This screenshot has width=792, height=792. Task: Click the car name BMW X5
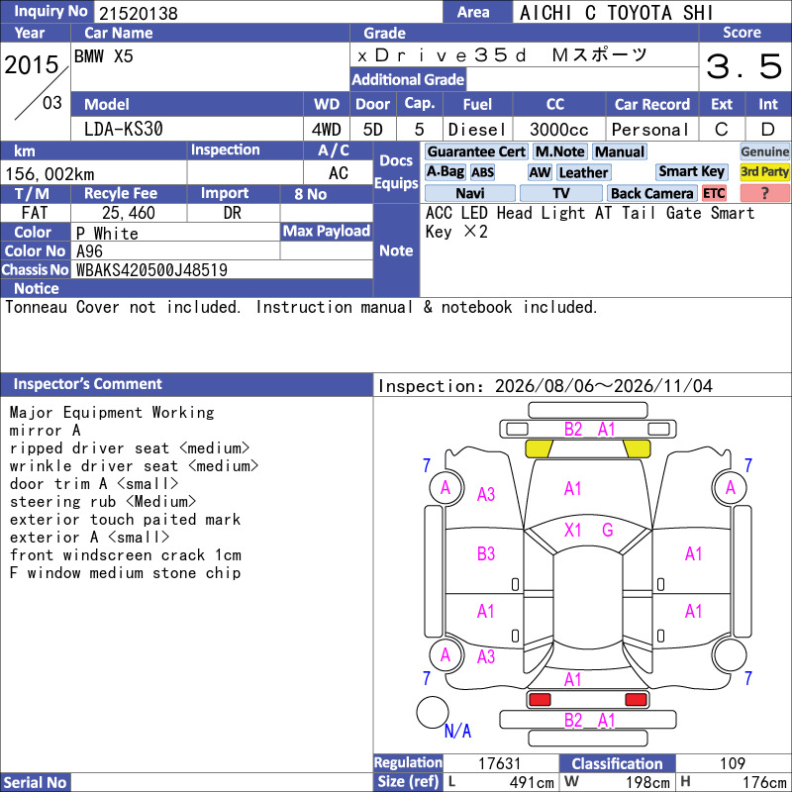(104, 56)
